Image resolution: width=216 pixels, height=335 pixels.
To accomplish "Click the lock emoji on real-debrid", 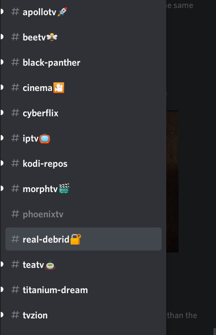I will [x=76, y=239].
